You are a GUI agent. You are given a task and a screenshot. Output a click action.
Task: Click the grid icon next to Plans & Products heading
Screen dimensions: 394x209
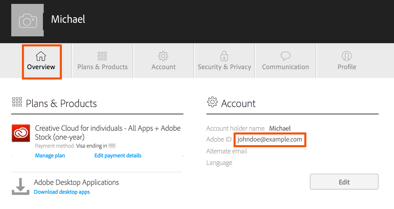coord(17,102)
